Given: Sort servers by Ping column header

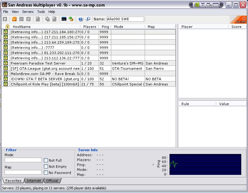Looking at the screenshot, I should tap(105, 27).
